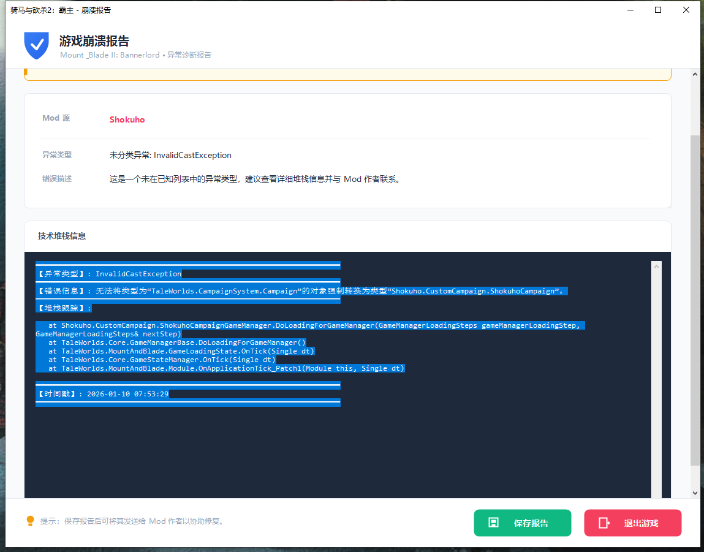Viewport: 704px width, 552px height.
Task: Click the maximize icon in the title bar
Action: click(658, 10)
